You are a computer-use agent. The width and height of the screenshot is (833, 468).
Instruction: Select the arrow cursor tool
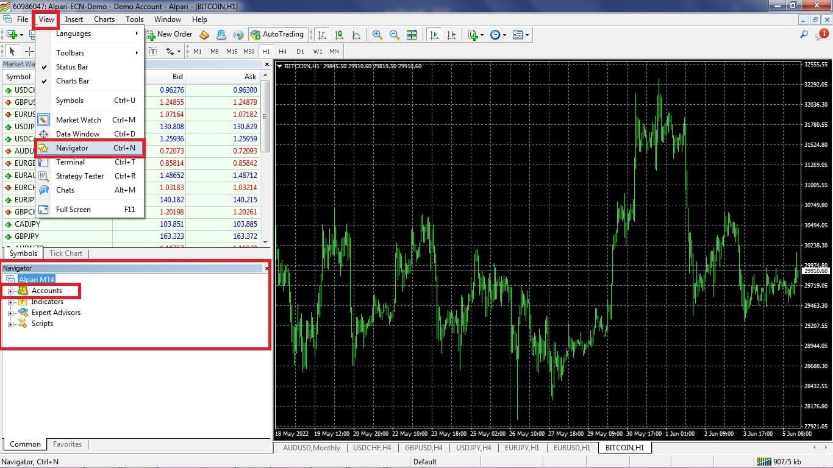coord(12,51)
